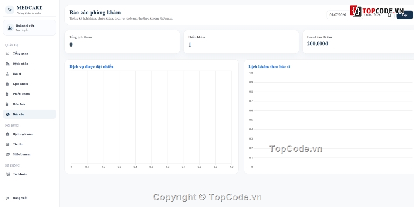
Task: Click the Trực tuyến status text
Action: coord(22,30)
